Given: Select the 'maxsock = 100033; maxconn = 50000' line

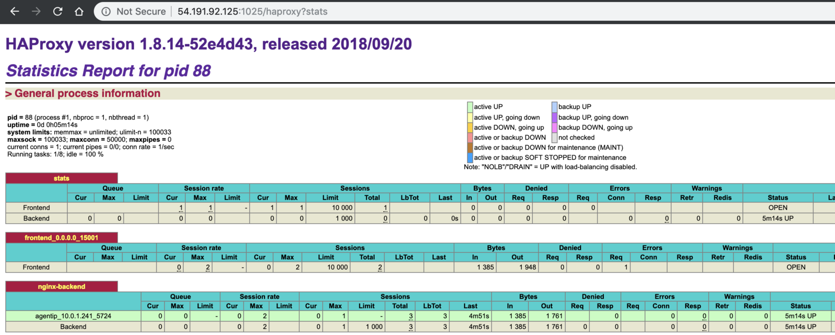Looking at the screenshot, I should 89,140.
